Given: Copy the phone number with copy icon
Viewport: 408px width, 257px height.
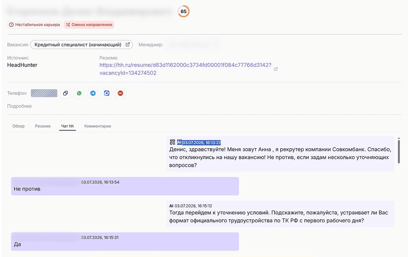Looking at the screenshot, I should pyautogui.click(x=66, y=93).
